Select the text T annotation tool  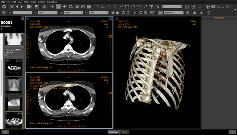(151, 7)
